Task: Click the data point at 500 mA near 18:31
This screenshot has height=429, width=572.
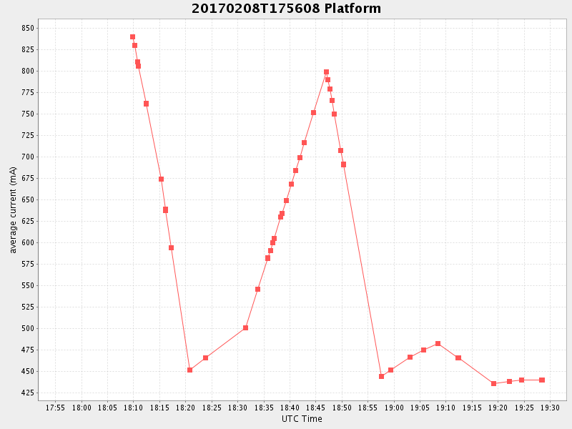Action: [x=245, y=327]
